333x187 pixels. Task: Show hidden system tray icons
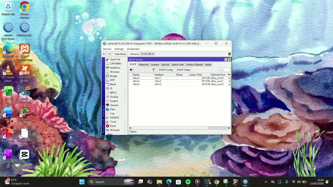point(266,182)
